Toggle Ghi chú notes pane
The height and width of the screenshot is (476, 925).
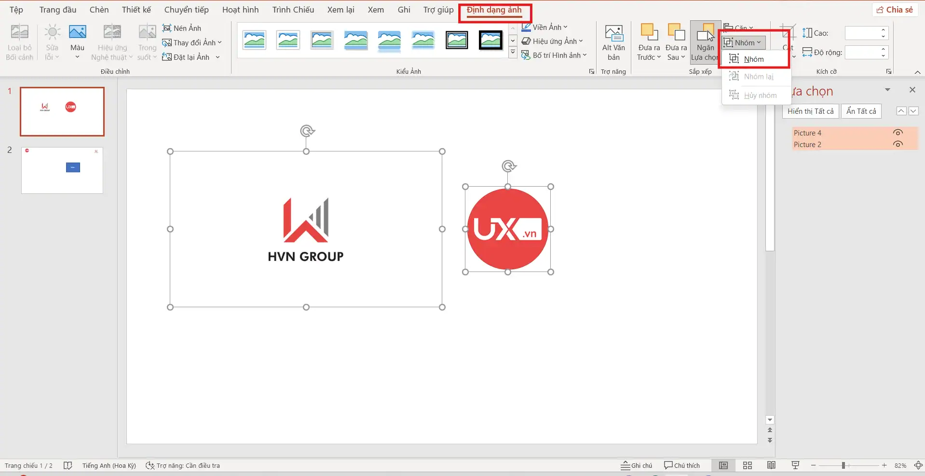pos(636,465)
